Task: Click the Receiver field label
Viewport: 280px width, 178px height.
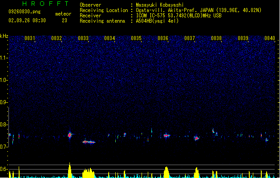Action: click(90, 16)
